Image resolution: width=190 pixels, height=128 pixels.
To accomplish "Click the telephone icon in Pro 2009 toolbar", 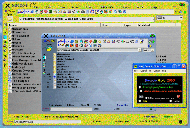I will click(x=118, y=42).
